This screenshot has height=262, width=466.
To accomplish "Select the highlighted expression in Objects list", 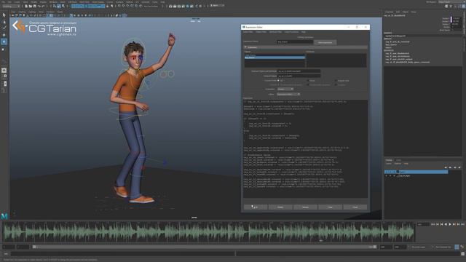I will (275, 57).
